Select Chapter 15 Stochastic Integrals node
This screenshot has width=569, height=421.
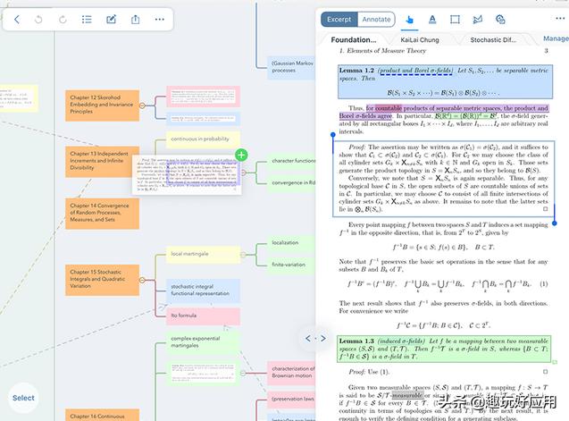click(103, 280)
